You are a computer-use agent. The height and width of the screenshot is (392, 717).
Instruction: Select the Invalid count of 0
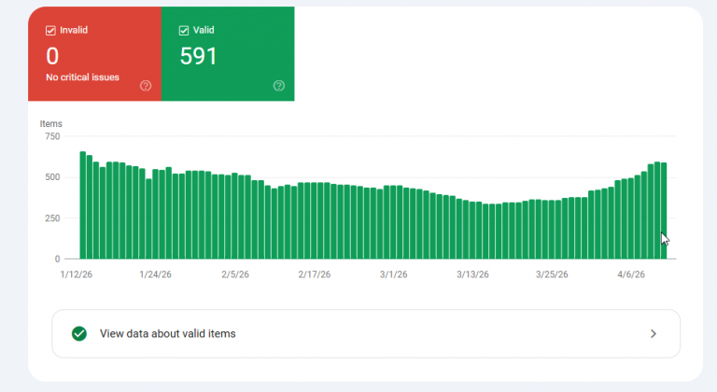point(52,56)
